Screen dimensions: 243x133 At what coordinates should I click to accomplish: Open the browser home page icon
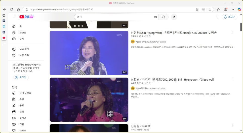point(18,10)
